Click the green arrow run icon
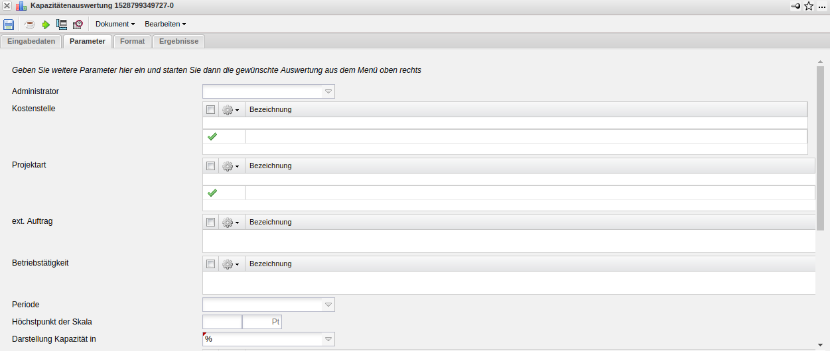This screenshot has width=830, height=351. pyautogui.click(x=46, y=25)
